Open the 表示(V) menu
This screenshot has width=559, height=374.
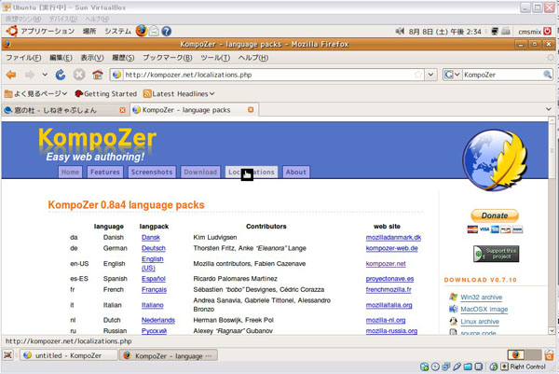pyautogui.click(x=92, y=58)
